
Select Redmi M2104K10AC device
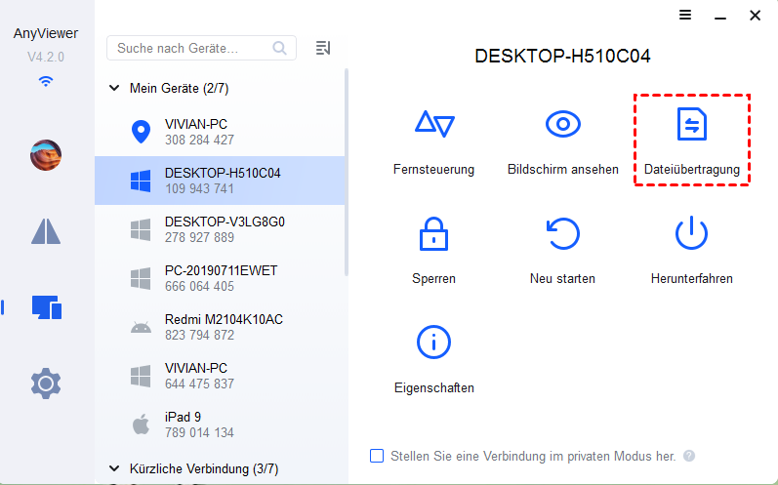tap(220, 327)
